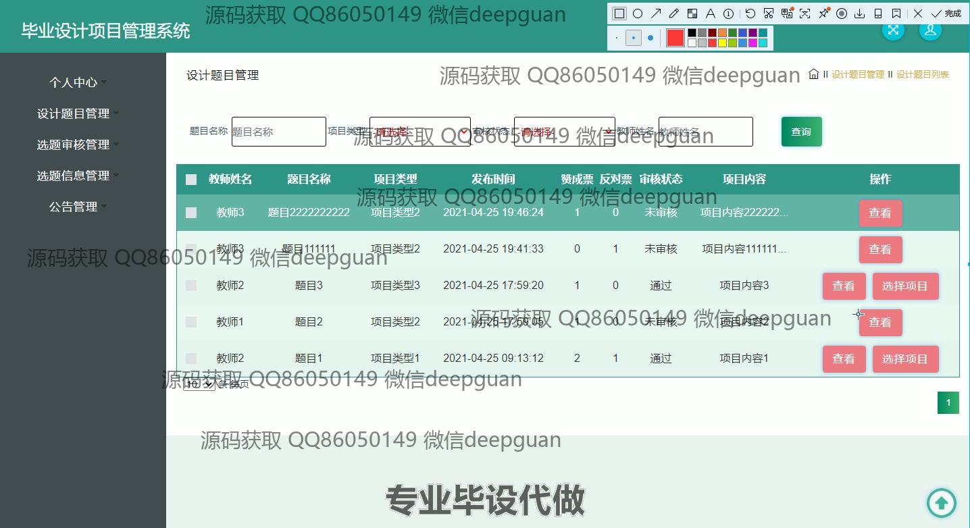
Task: Open the 审核状态 filter dropdown
Action: click(x=564, y=132)
